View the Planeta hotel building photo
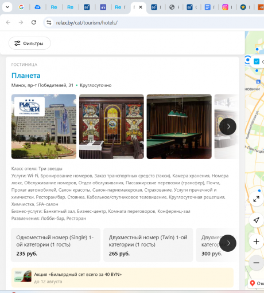 click(44, 126)
